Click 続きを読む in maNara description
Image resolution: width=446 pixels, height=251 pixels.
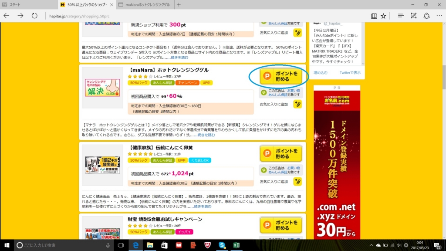tap(206, 135)
